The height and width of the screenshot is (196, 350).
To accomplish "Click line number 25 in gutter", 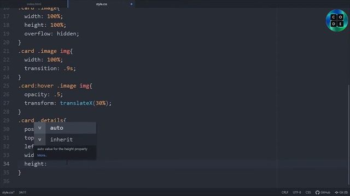I will 6,86.
